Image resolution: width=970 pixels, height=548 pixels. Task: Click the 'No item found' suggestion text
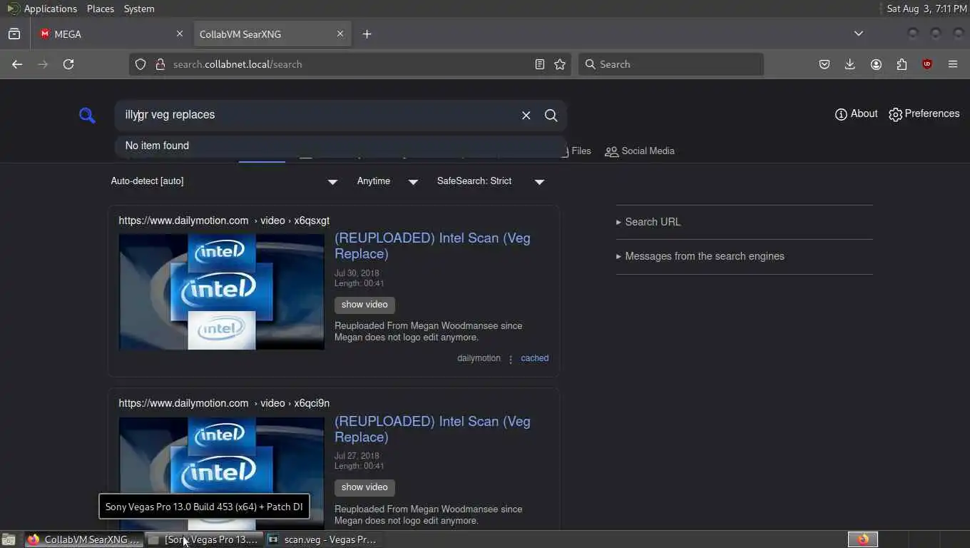[x=157, y=146]
